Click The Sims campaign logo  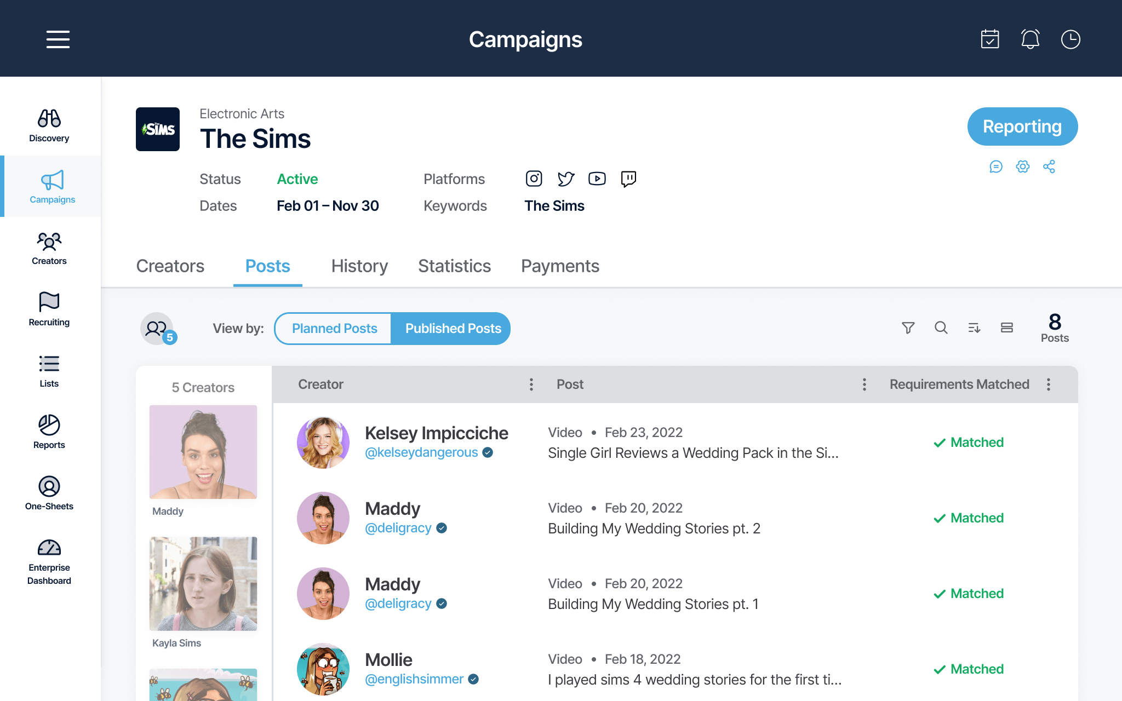(158, 129)
